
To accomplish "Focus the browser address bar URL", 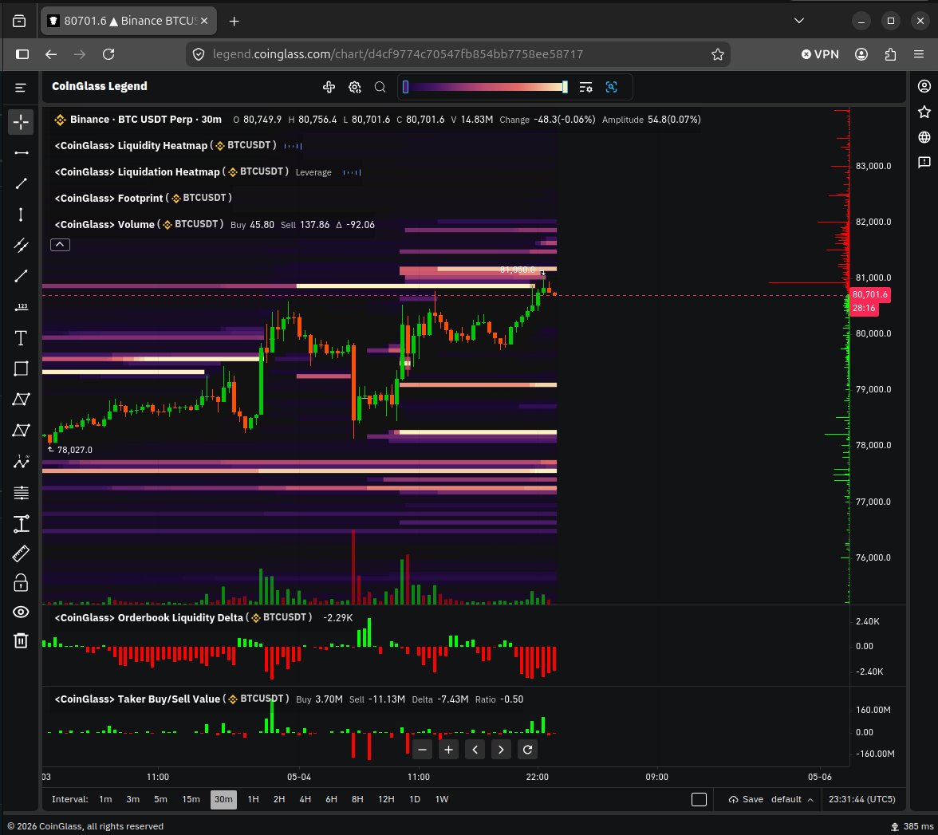I will (x=398, y=54).
